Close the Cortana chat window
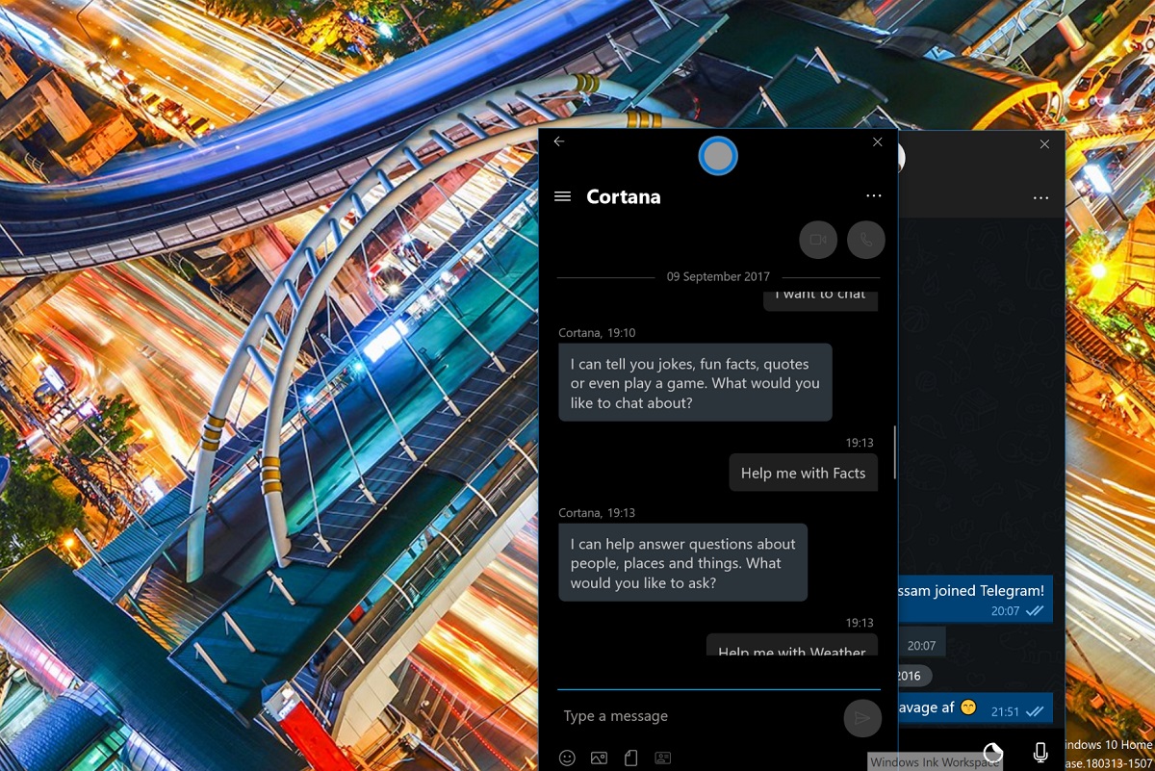Image resolution: width=1155 pixels, height=771 pixels. point(877,141)
